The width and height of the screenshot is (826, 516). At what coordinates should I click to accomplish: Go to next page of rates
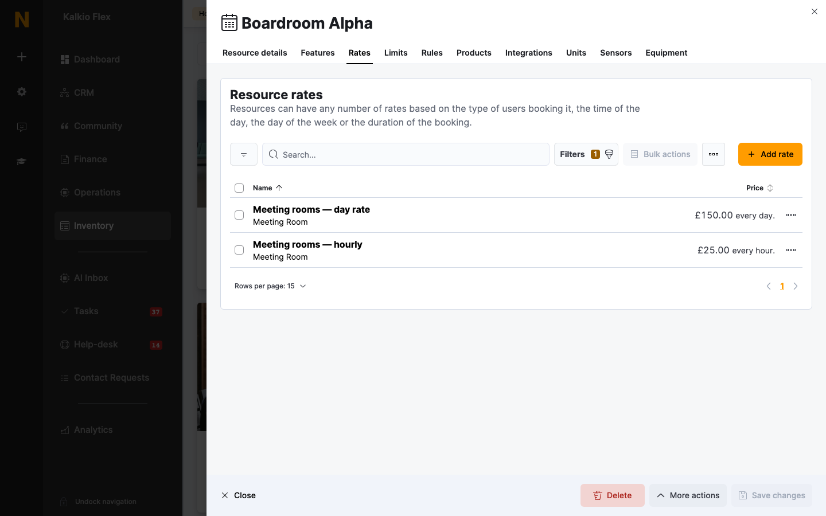point(796,286)
